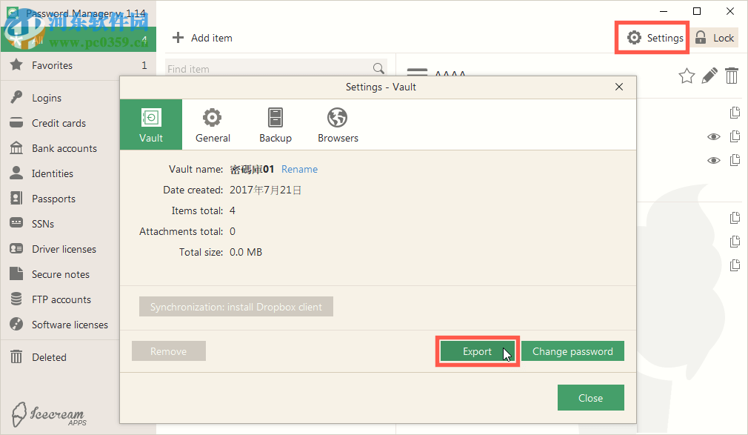Mark the entry as favorite with the star
Screen dimensions: 748x435
click(687, 76)
